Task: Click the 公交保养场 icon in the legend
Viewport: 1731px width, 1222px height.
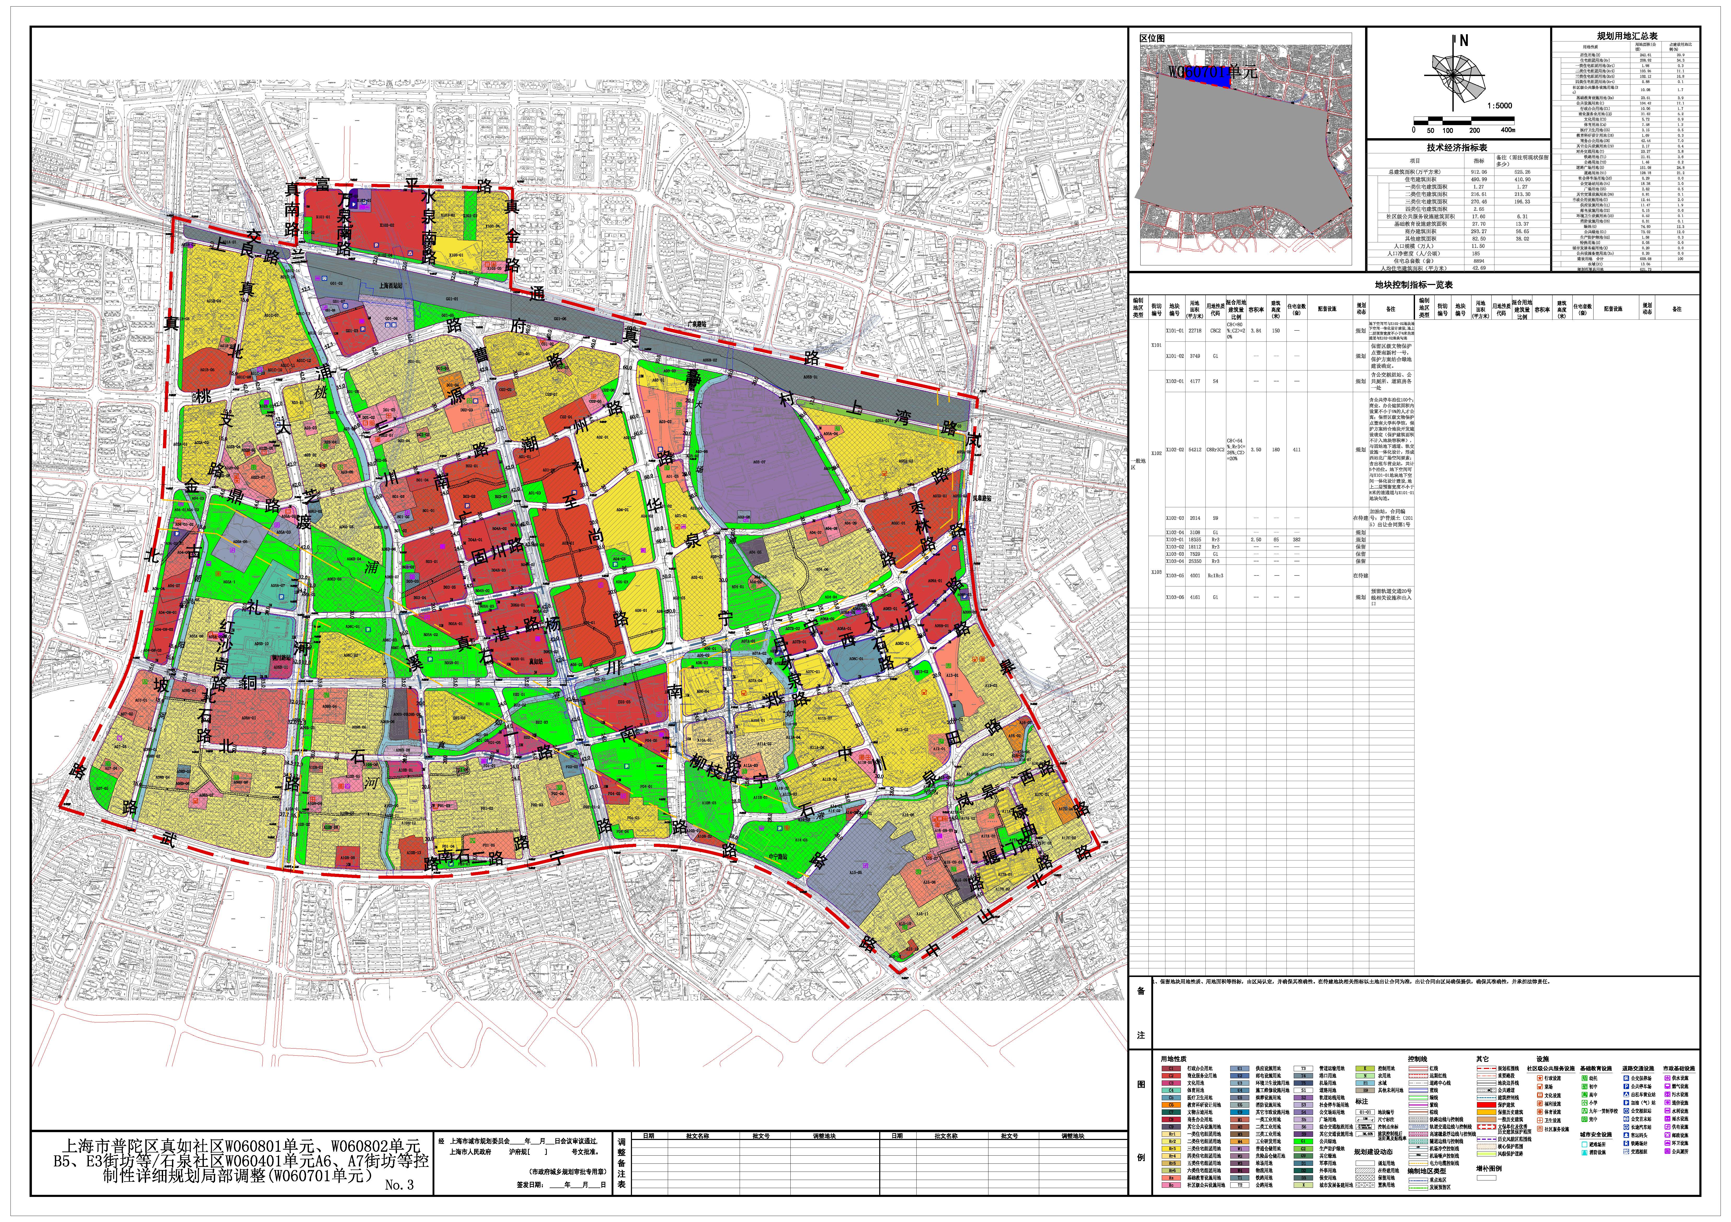Action: point(1626,1078)
